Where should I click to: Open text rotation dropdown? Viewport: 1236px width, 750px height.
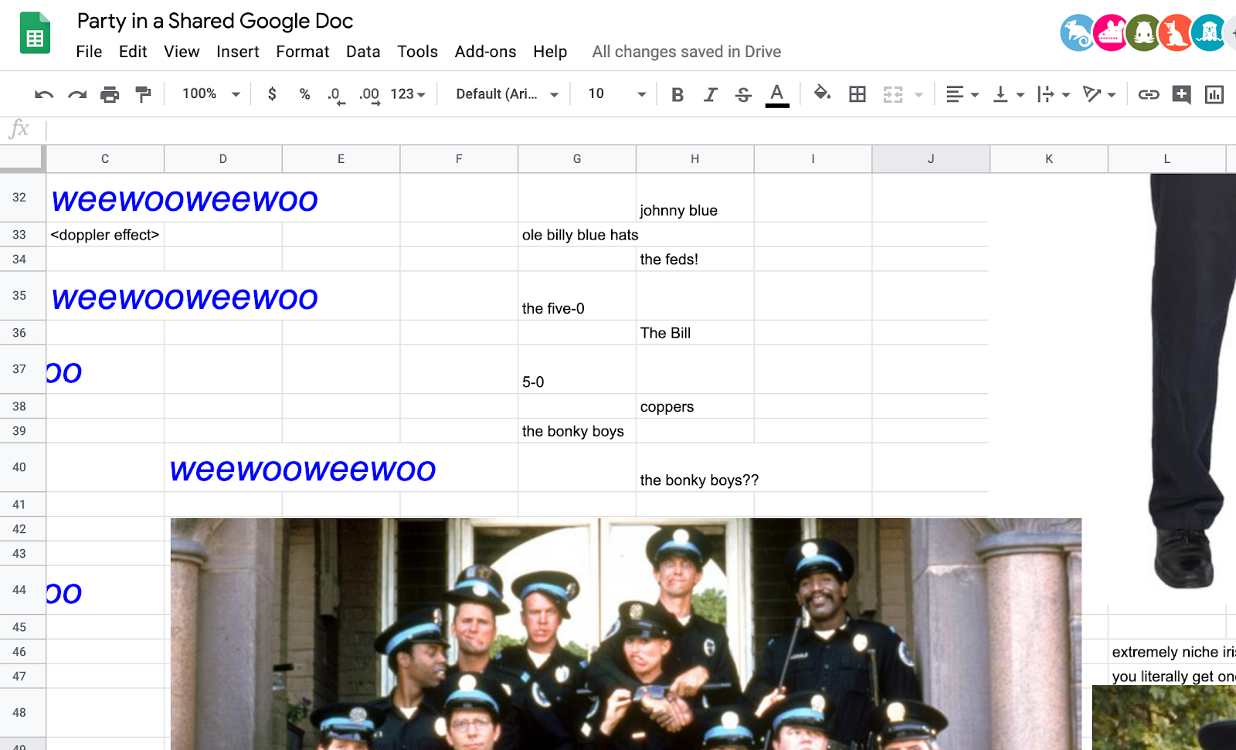point(1099,94)
